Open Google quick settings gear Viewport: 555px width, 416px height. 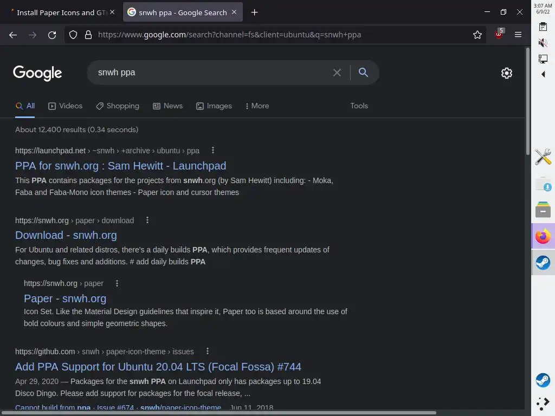[x=507, y=73]
